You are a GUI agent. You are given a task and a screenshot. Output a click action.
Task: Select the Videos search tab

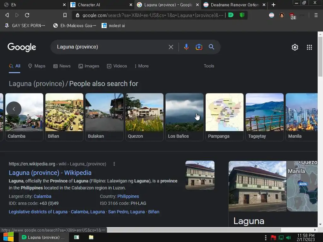(117, 66)
